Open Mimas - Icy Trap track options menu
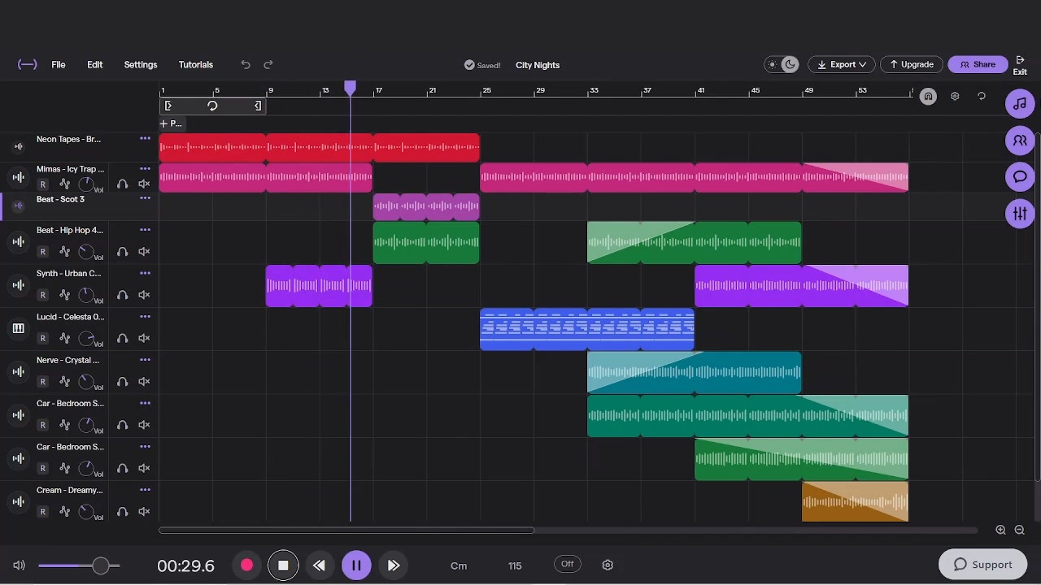The width and height of the screenshot is (1041, 585). point(145,169)
